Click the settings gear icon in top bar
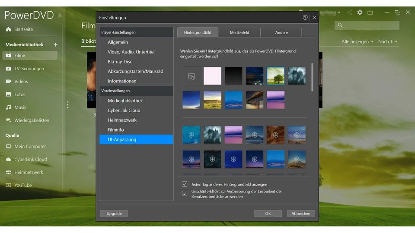The height and width of the screenshot is (233, 415). pyautogui.click(x=360, y=13)
